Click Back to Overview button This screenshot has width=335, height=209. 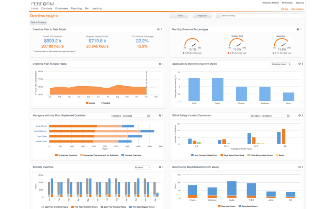(x=39, y=22)
